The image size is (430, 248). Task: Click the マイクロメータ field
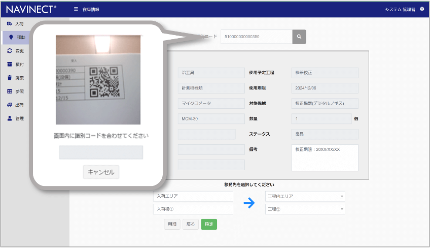211,103
